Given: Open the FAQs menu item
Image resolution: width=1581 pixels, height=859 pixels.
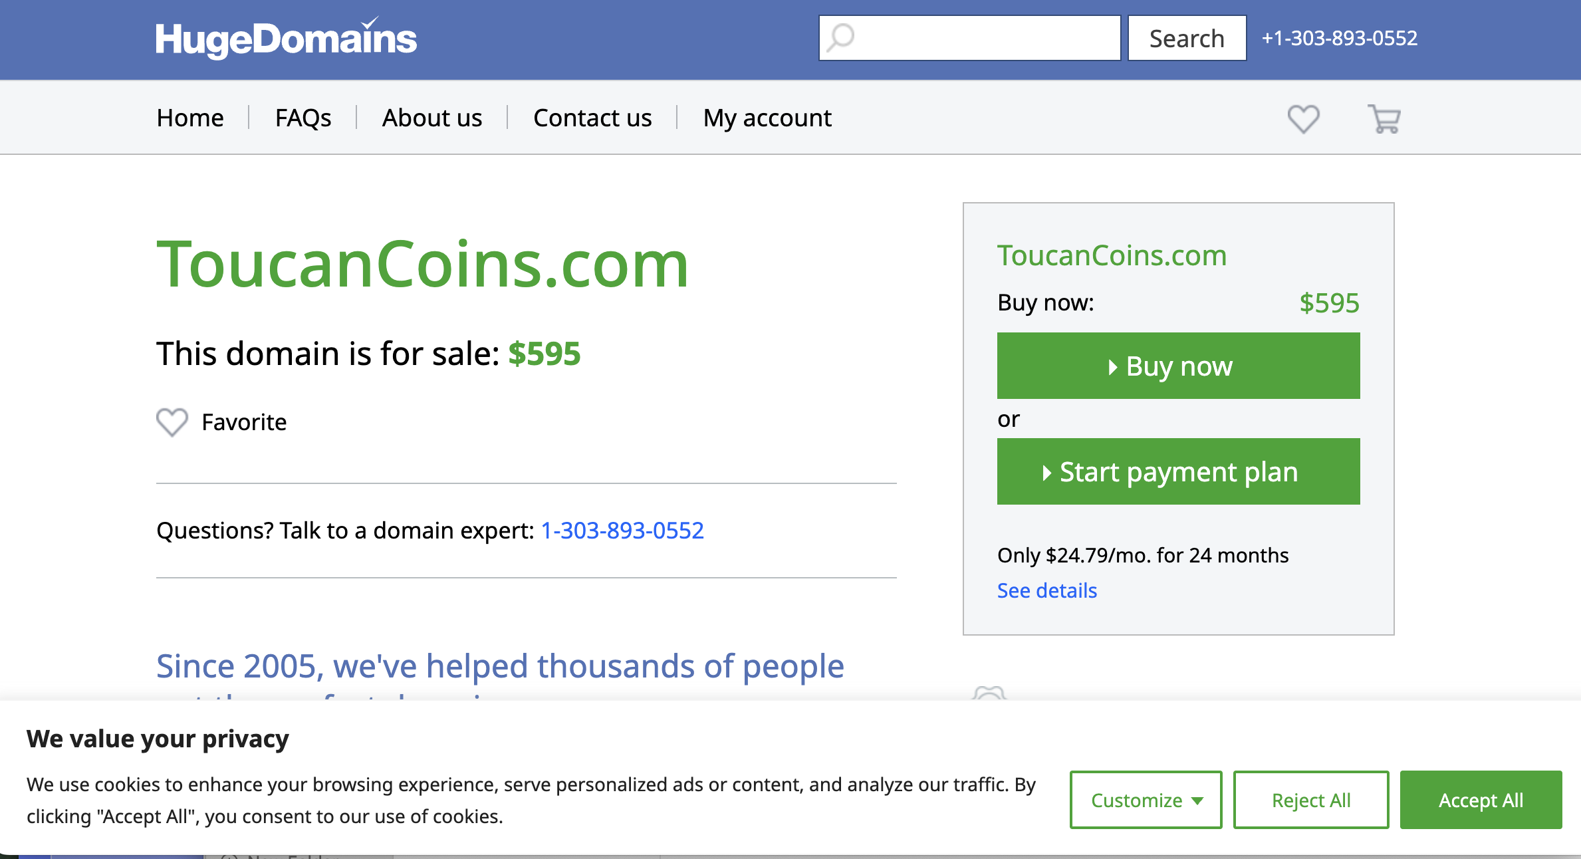Looking at the screenshot, I should click(x=303, y=118).
